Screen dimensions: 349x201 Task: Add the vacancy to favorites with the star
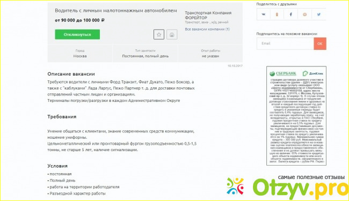click(159, 34)
